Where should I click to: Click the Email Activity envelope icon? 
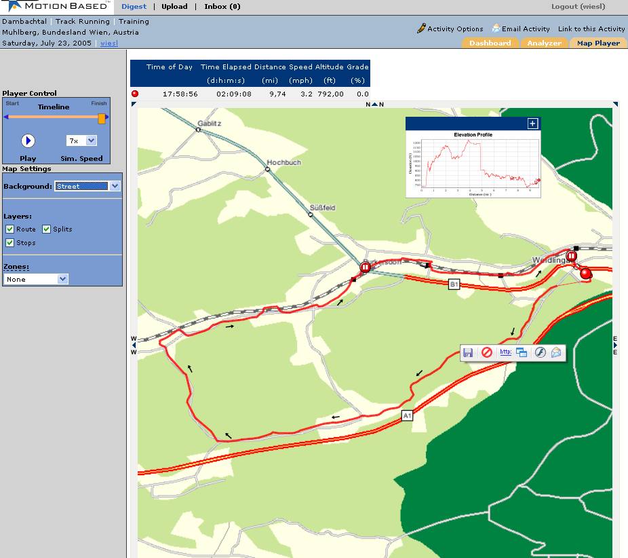pos(496,29)
